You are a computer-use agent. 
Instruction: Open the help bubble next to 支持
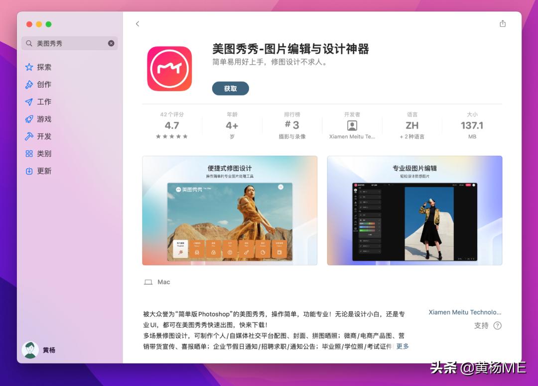[497, 326]
